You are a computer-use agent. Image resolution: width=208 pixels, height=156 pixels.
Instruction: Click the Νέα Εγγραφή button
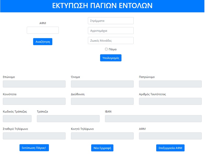tap(102, 148)
